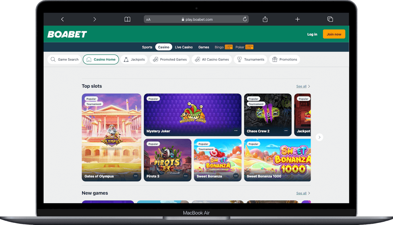Click the Safari forward arrow
This screenshot has height=225, width=393.
[x=95, y=19]
